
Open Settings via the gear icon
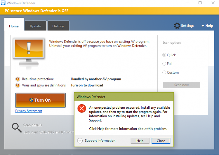point(177,26)
